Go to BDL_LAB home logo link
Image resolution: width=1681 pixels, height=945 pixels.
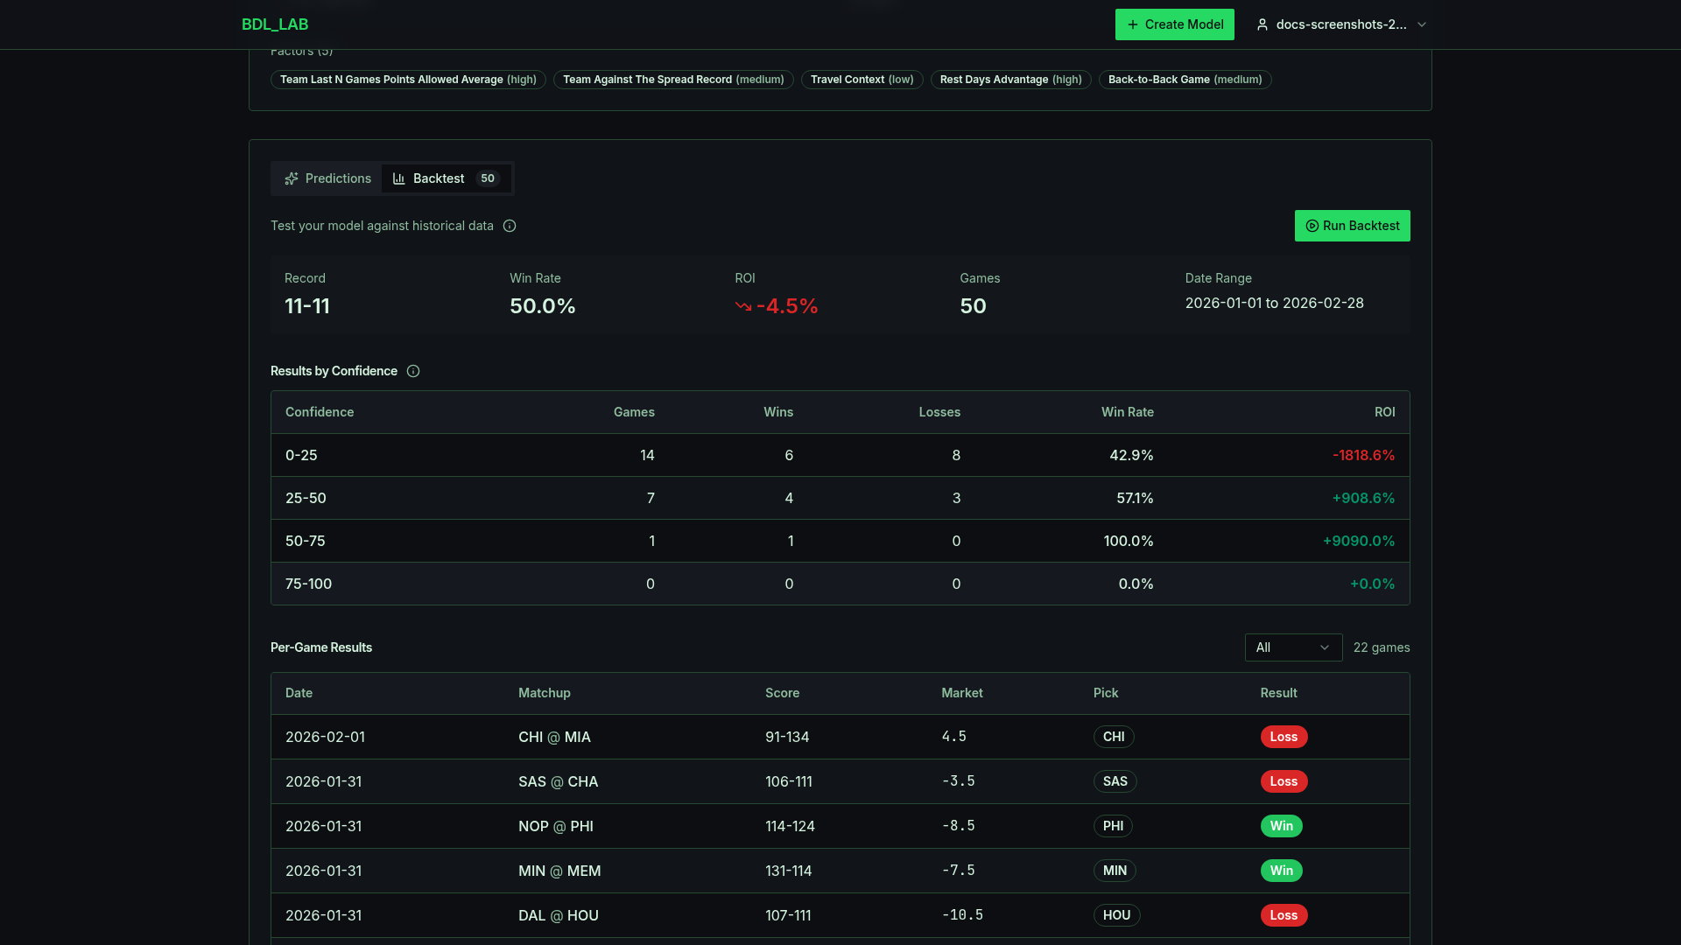click(x=275, y=24)
